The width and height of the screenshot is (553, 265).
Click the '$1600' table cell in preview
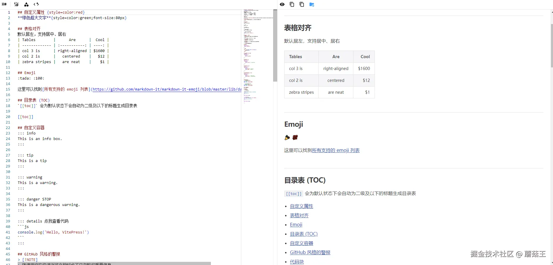pos(364,69)
